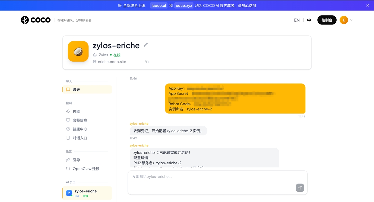Switch the site language to EN
Viewport: 374px width, 202px height.
pos(297,20)
